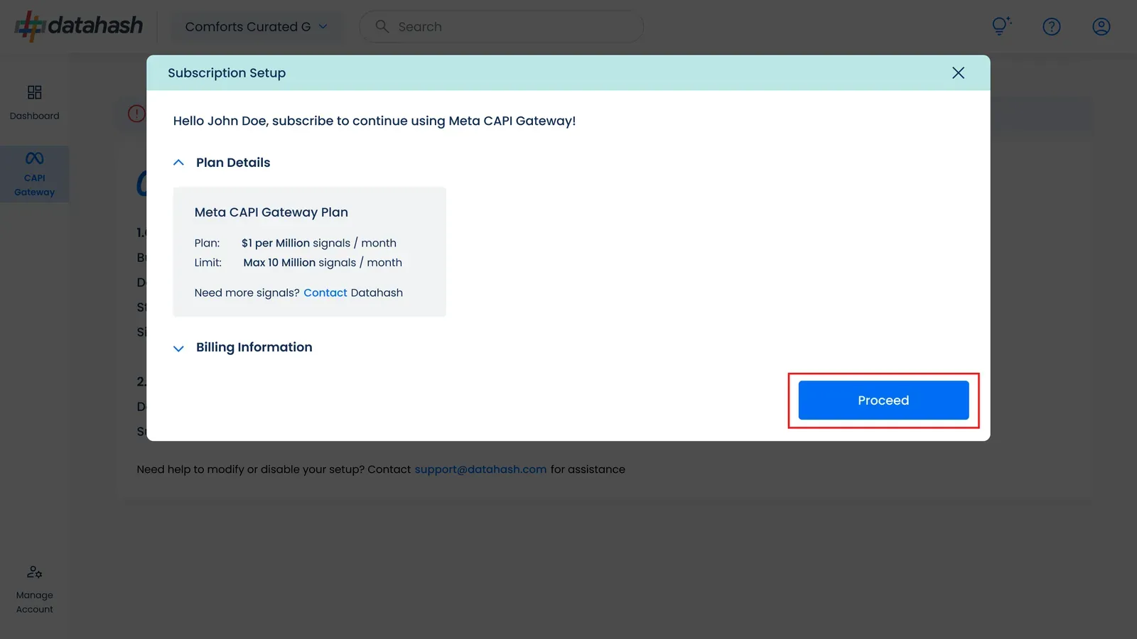The height and width of the screenshot is (639, 1137).
Task: Click the lightbulb tips icon
Action: (x=1001, y=26)
